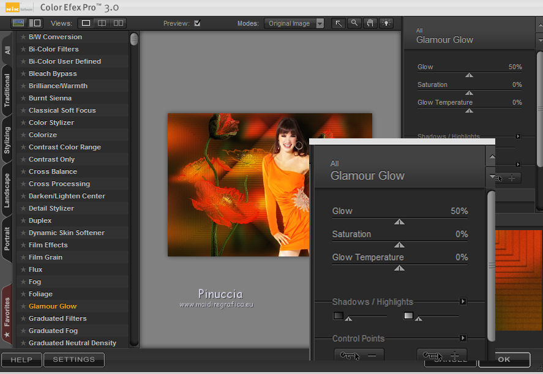Expand Shadows / Highlights in enlarged panel

pos(463,302)
